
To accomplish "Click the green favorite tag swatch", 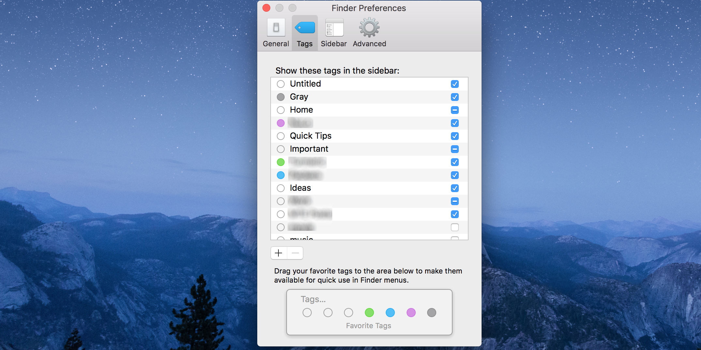I will pos(369,313).
